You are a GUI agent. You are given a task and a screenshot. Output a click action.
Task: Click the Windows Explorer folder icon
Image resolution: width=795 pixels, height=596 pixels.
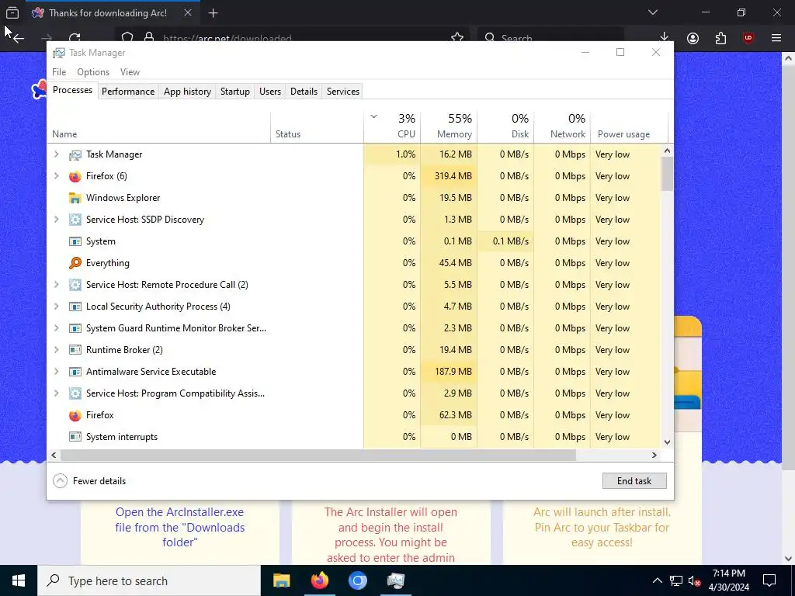(75, 198)
